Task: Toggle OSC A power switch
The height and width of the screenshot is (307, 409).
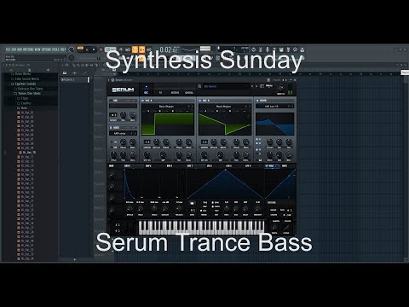Action: 143,101
